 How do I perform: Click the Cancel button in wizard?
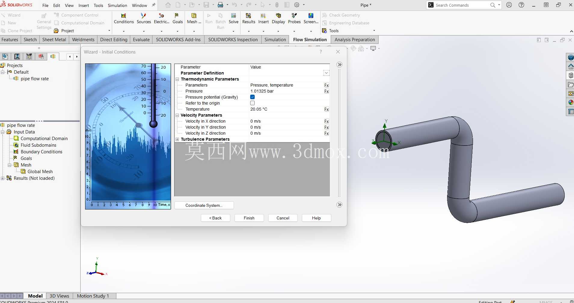283,218
